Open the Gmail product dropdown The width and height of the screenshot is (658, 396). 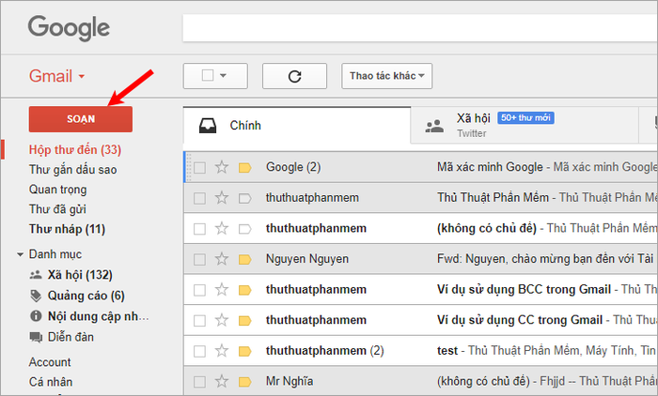(x=56, y=76)
